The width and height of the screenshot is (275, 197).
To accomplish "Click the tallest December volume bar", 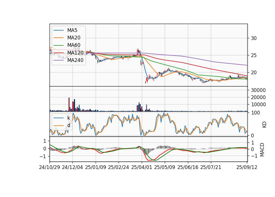I will 69,104.
